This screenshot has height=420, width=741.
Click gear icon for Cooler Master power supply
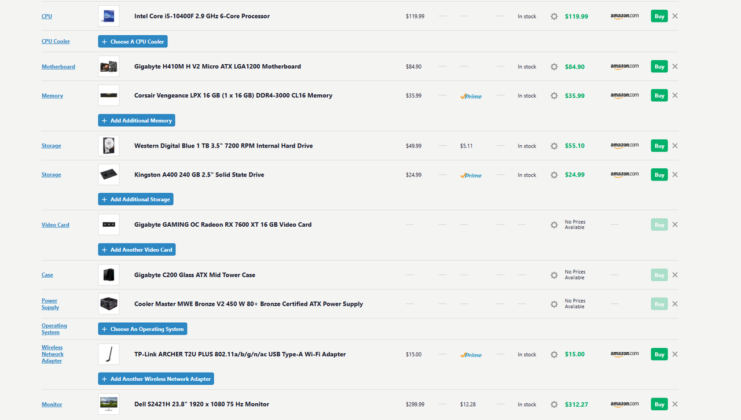(x=554, y=304)
